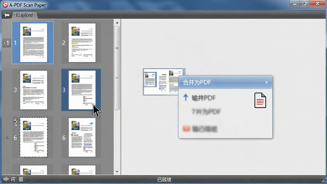Click the thumbnail list scrollbar handle

[117, 68]
